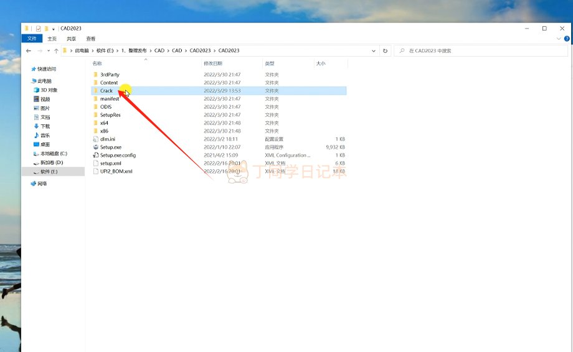Click the dlm.ini file icon
The width and height of the screenshot is (573, 352).
tap(95, 139)
